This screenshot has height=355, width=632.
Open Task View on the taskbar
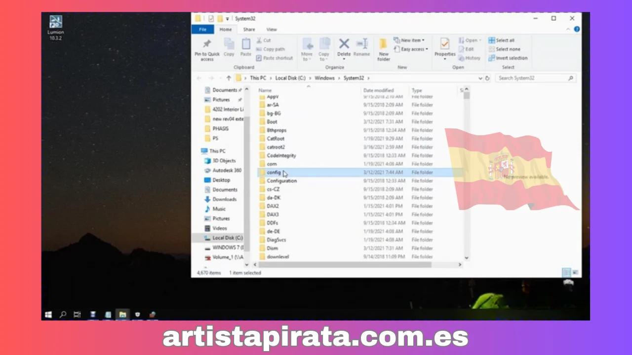coord(78,314)
